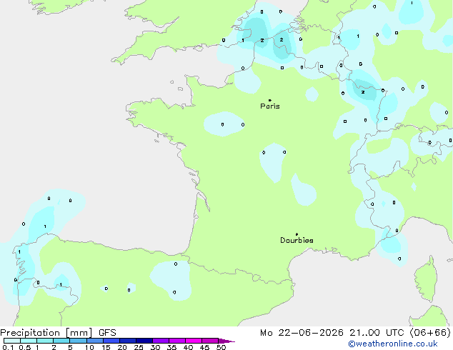Click the date 'Mo 22-06-2026' text

(302, 333)
